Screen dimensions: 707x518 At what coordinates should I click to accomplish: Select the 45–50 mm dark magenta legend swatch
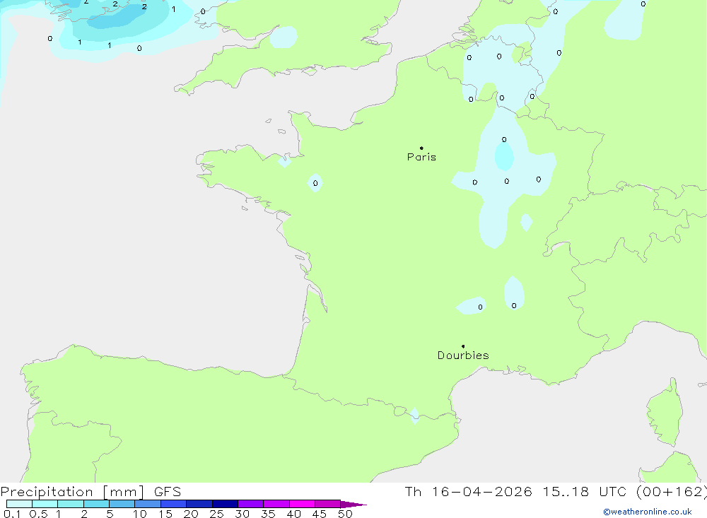[328, 504]
